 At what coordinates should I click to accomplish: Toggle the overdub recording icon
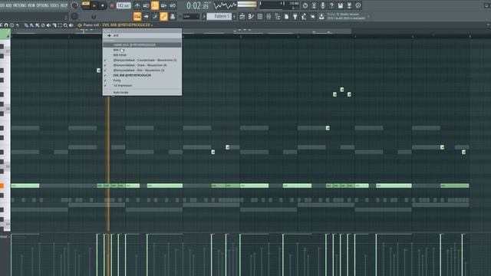tap(163, 5)
